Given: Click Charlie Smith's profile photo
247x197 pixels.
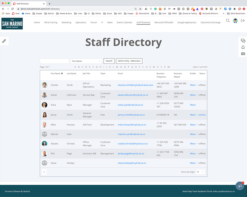Looking at the screenshot, I should pyautogui.click(x=44, y=85).
